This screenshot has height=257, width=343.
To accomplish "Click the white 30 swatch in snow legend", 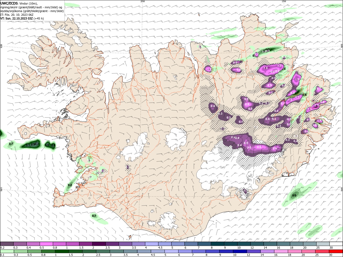I will [x=336, y=244].
